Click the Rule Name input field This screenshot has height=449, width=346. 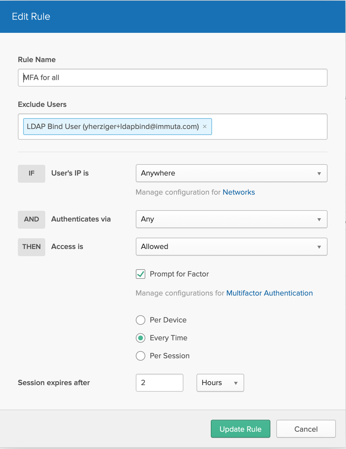172,78
